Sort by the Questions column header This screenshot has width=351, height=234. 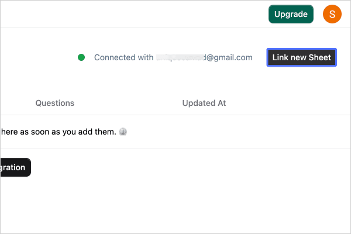[55, 103]
